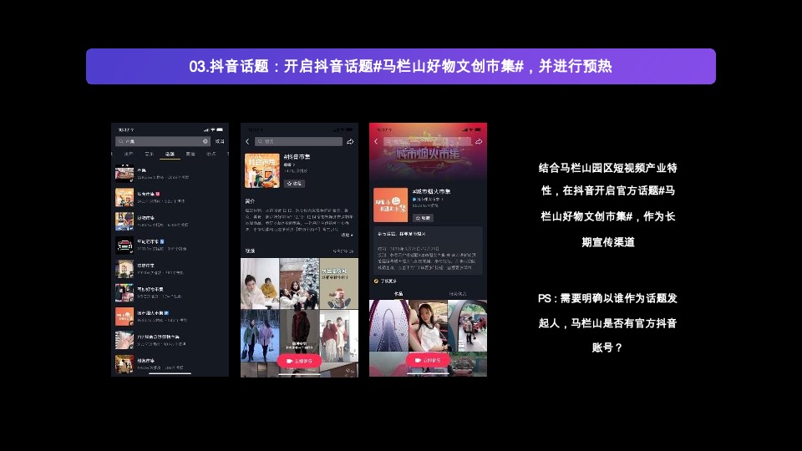Tap the search field over the 城市烟火市集 banner
The height and width of the screenshot is (451, 802).
428,142
